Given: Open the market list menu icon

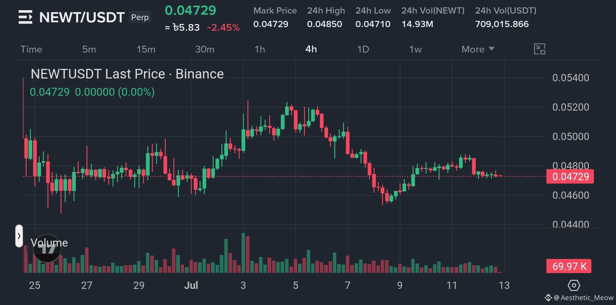Looking at the screenshot, I should coord(25,17).
